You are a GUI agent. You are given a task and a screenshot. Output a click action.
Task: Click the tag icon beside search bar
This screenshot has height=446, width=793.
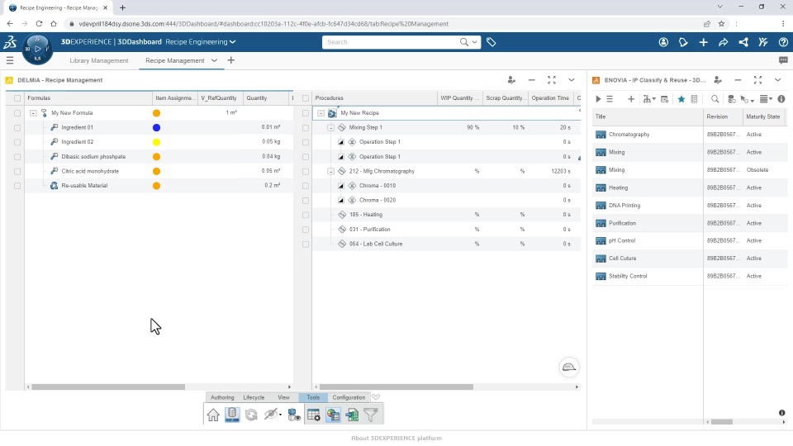491,42
